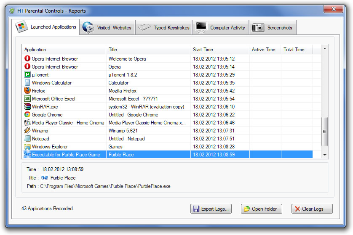Click the scrollbar down arrow in the list
The height and width of the screenshot is (235, 353).
(x=325, y=155)
